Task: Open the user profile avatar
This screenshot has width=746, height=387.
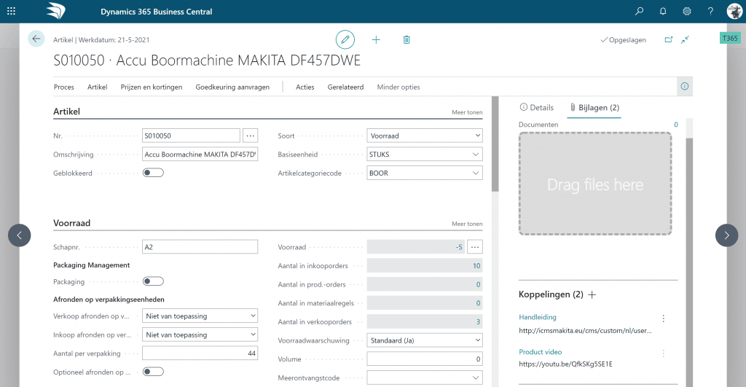Action: (734, 11)
